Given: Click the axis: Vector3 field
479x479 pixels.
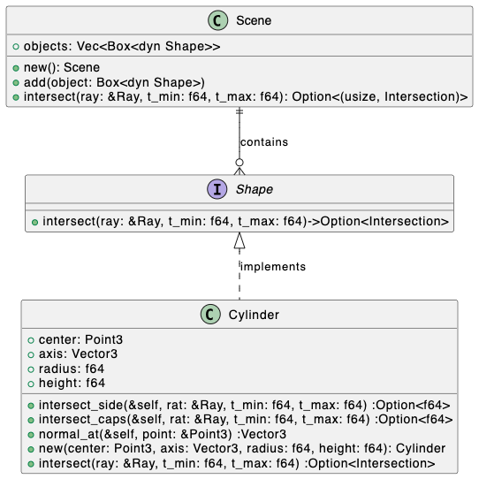Looking at the screenshot, I should coord(78,354).
